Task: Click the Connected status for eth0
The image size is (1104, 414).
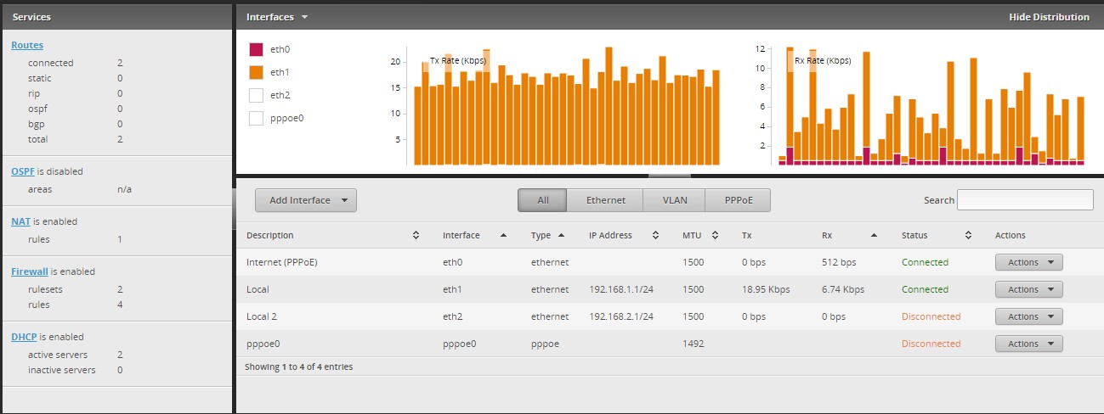Action: click(x=925, y=262)
